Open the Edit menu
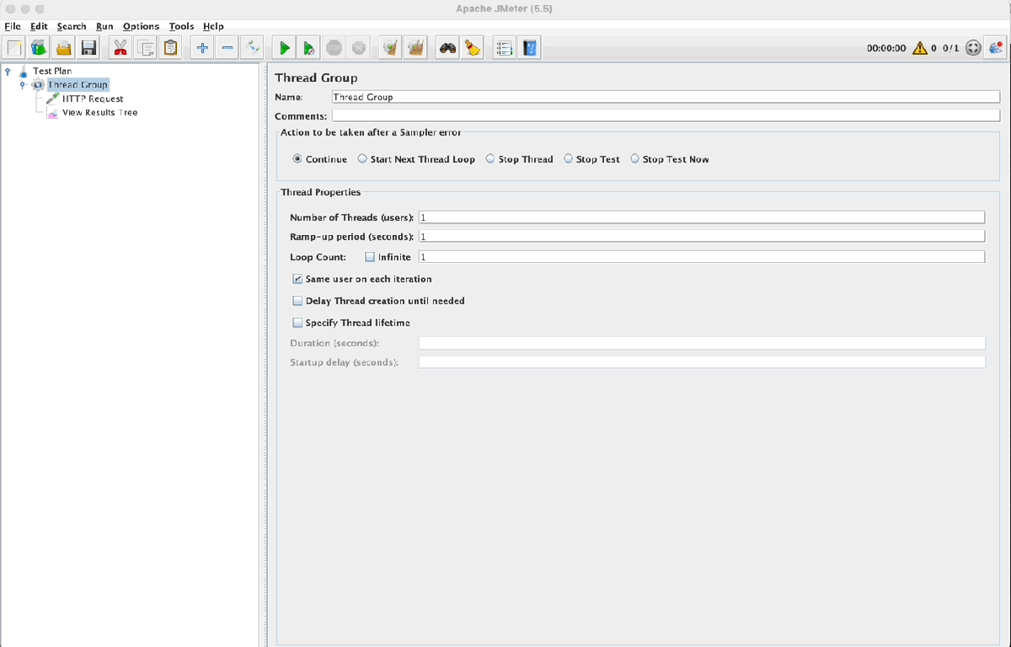 click(39, 26)
